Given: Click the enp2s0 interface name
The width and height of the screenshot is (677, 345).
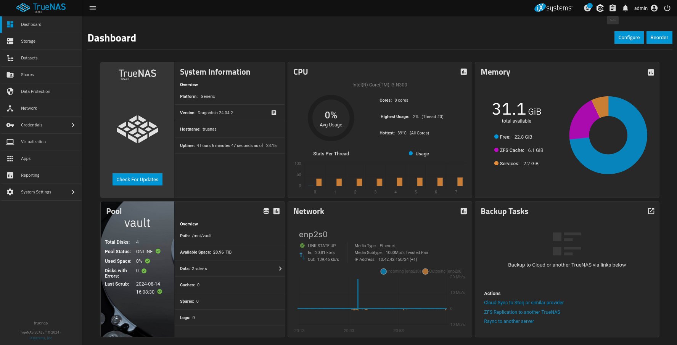Looking at the screenshot, I should (313, 235).
